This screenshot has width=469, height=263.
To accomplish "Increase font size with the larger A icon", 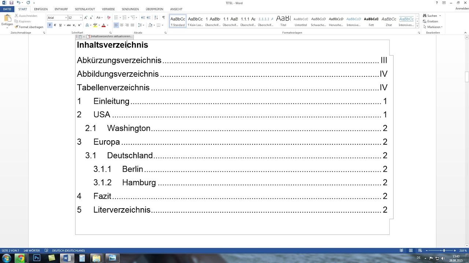I will [x=86, y=18].
